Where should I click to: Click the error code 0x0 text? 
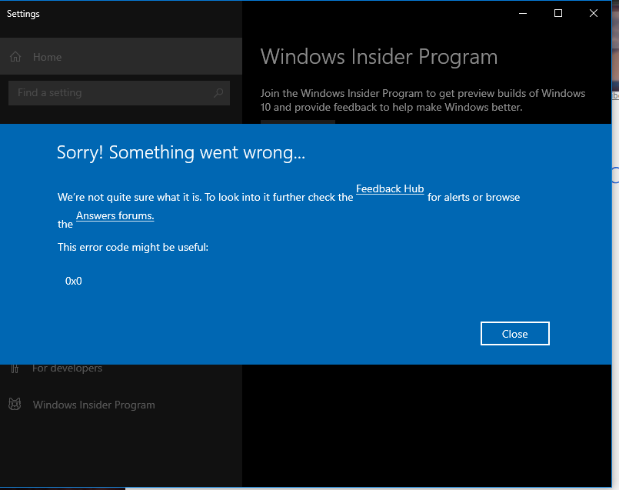pyautogui.click(x=73, y=280)
